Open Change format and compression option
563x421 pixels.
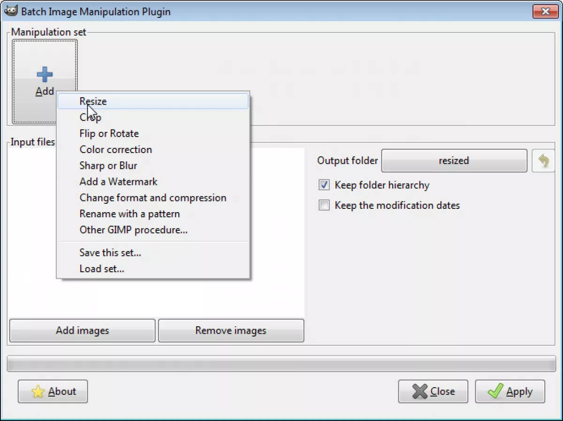(153, 198)
